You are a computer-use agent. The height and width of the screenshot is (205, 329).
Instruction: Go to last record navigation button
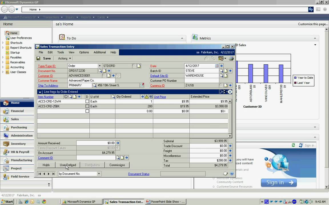coord(53,174)
